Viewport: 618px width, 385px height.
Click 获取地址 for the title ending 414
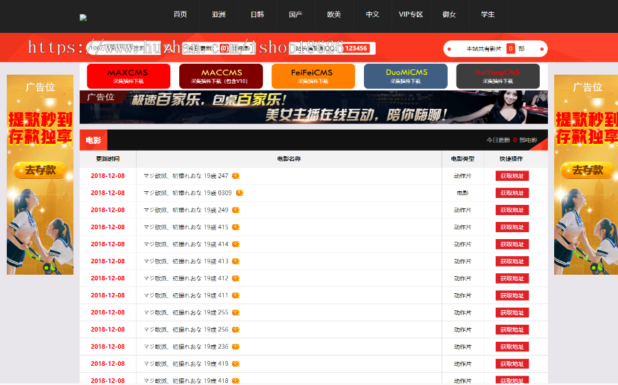(512, 244)
